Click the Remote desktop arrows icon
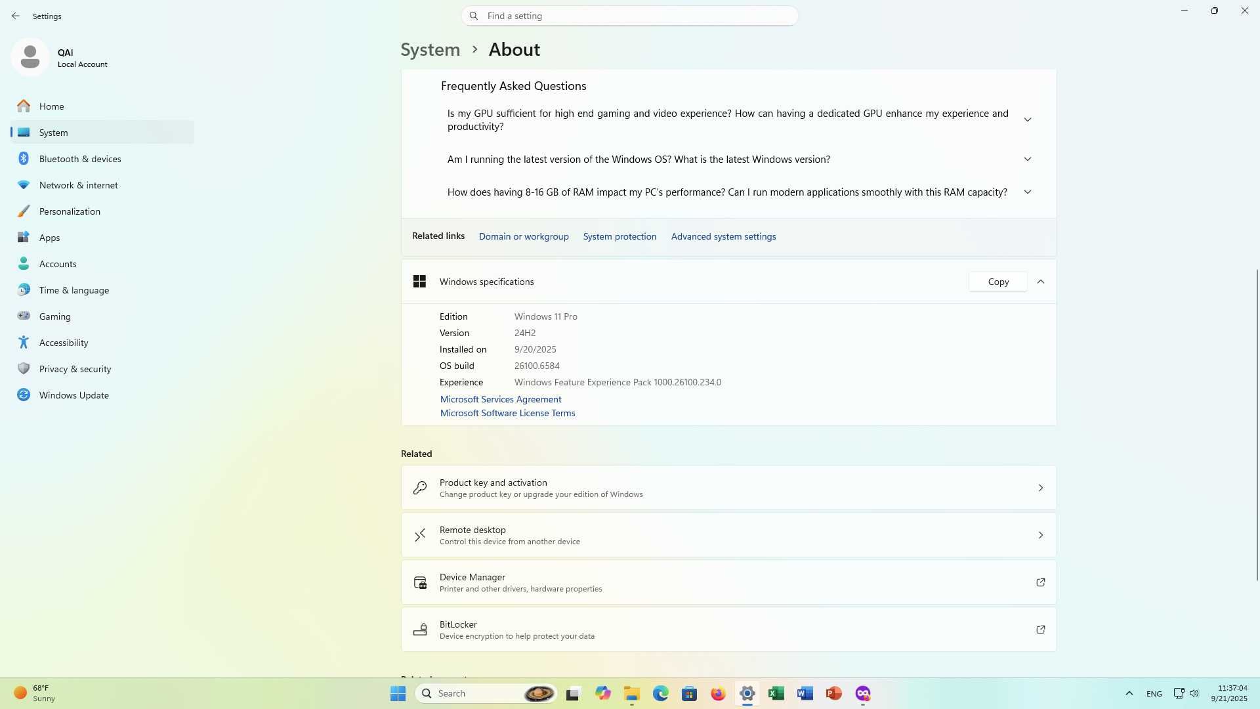The image size is (1260, 709). pyautogui.click(x=420, y=535)
